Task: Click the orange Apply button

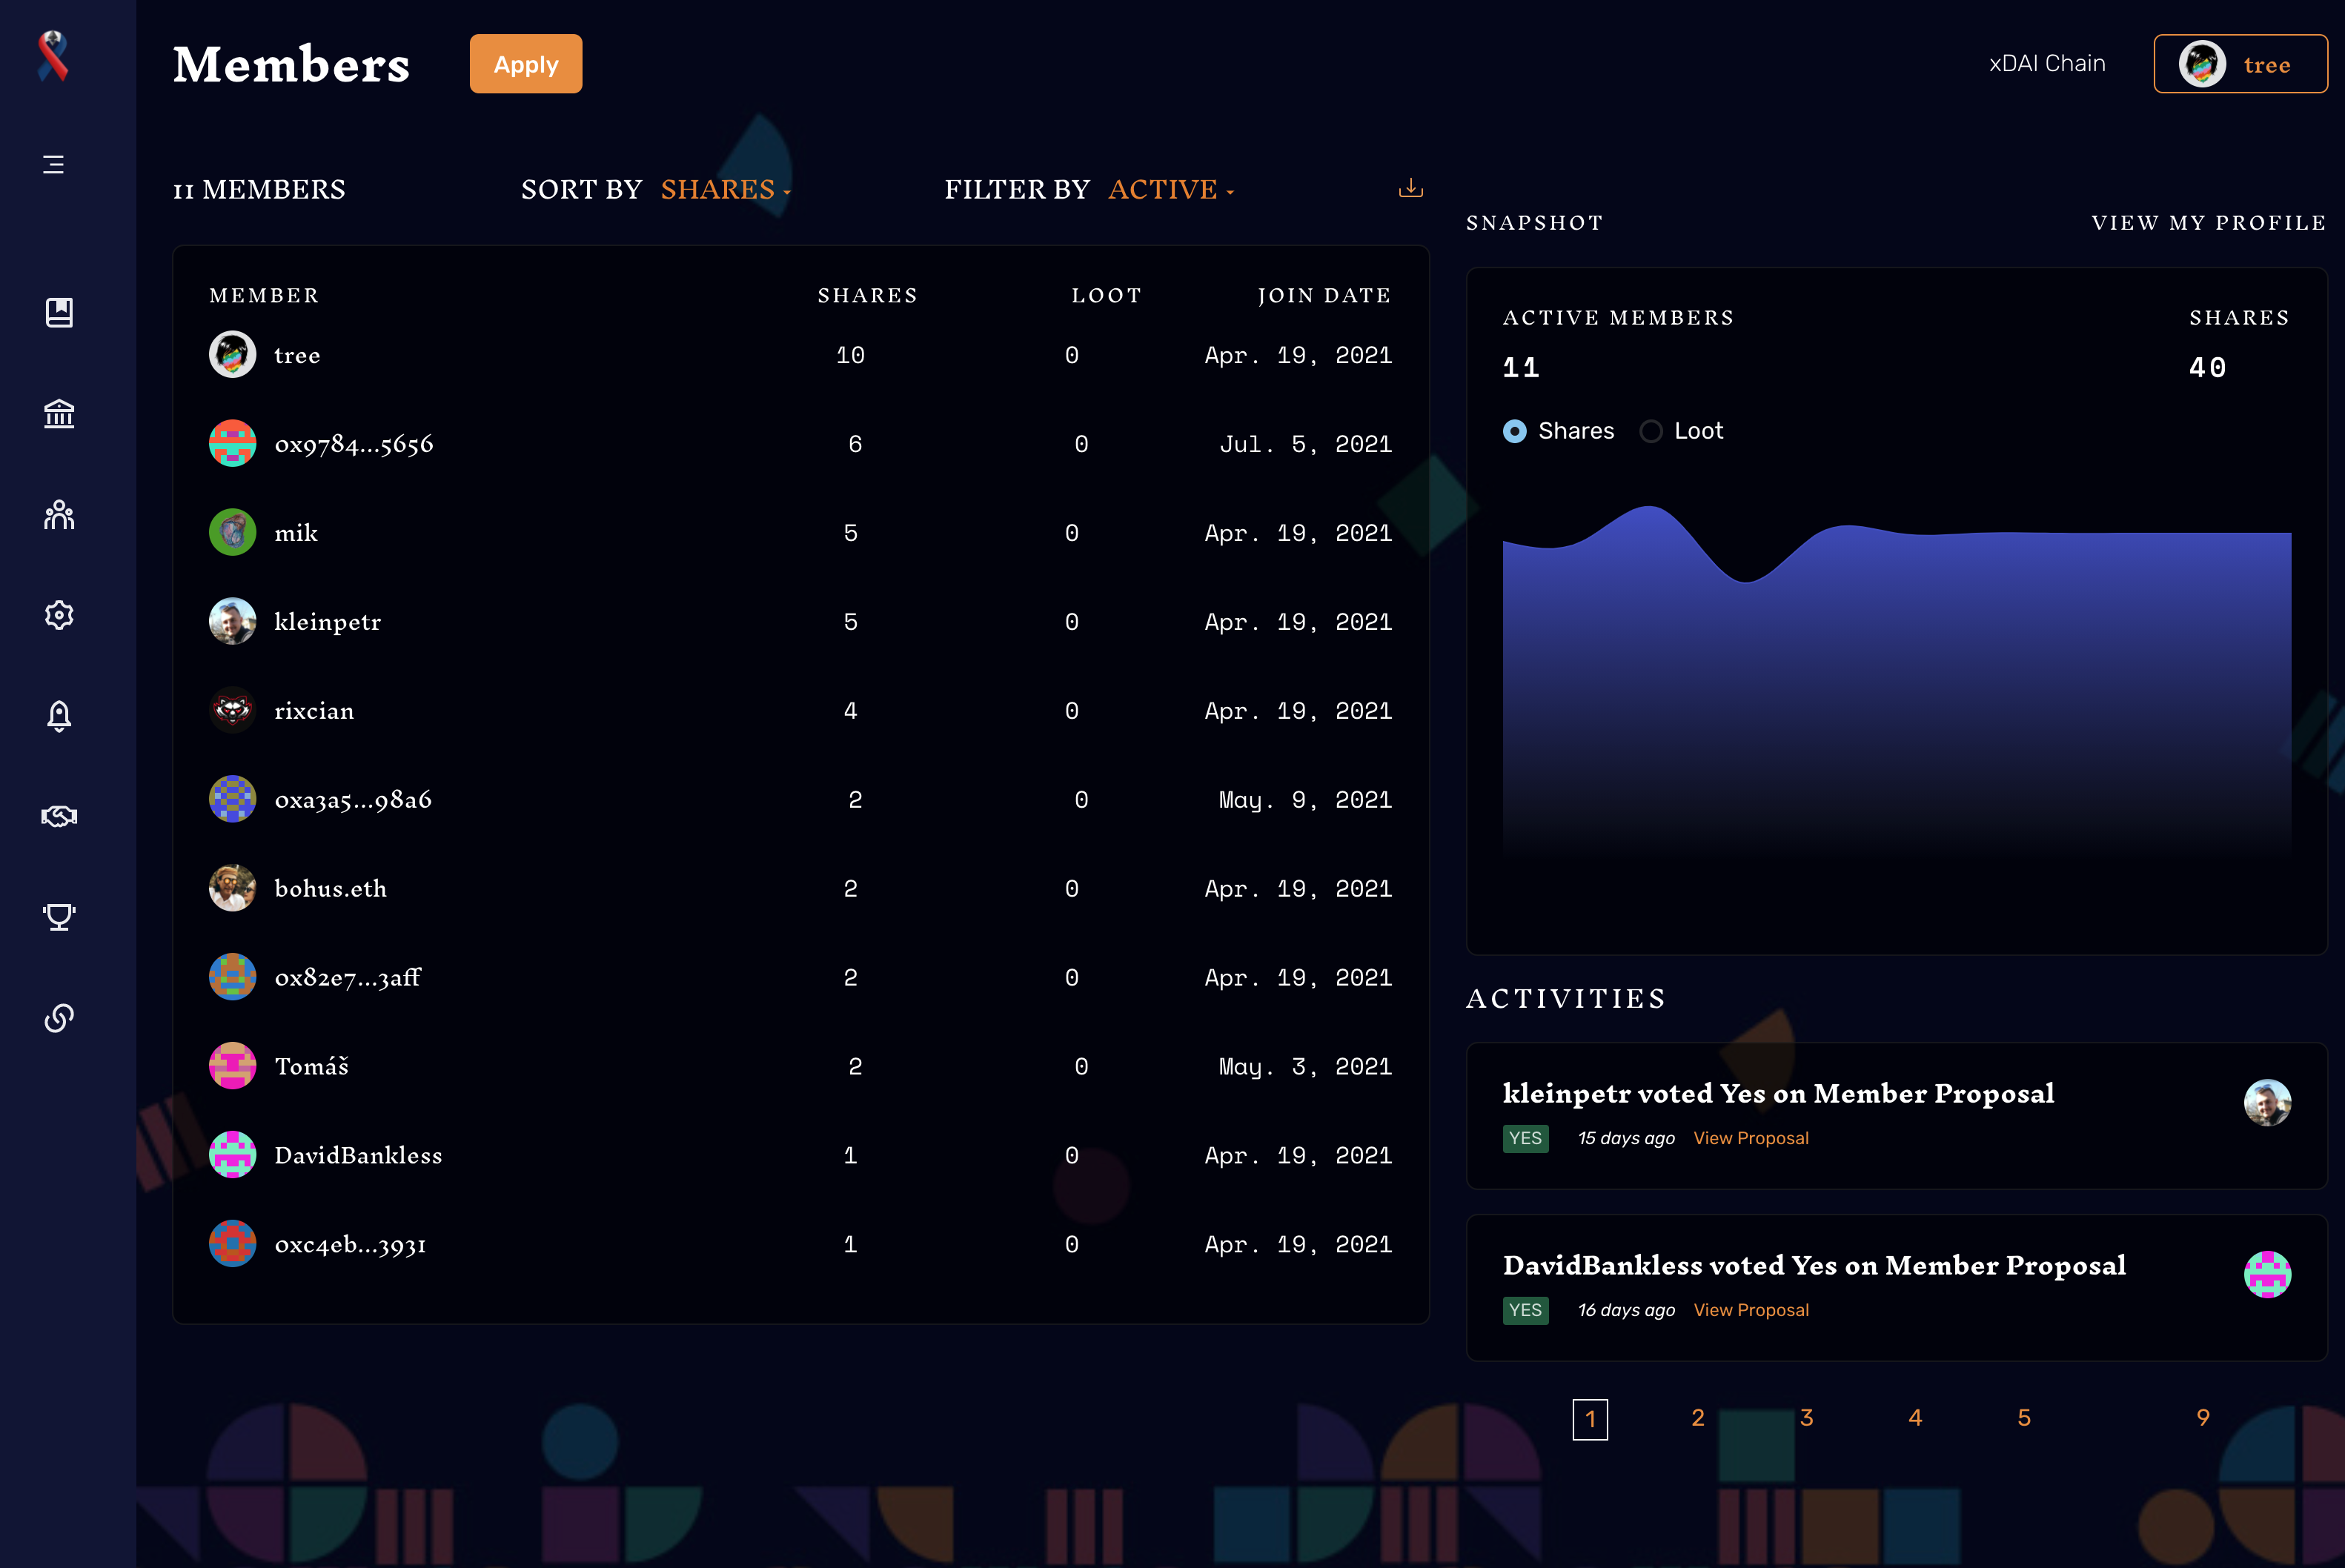Action: [526, 64]
